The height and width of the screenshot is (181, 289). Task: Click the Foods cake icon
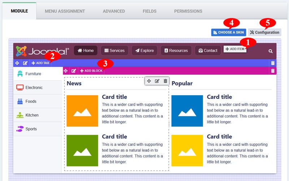pyautogui.click(x=20, y=101)
